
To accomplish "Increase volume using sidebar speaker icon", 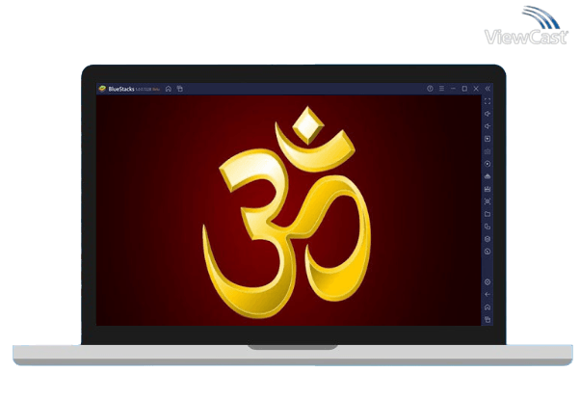I will coord(488,114).
